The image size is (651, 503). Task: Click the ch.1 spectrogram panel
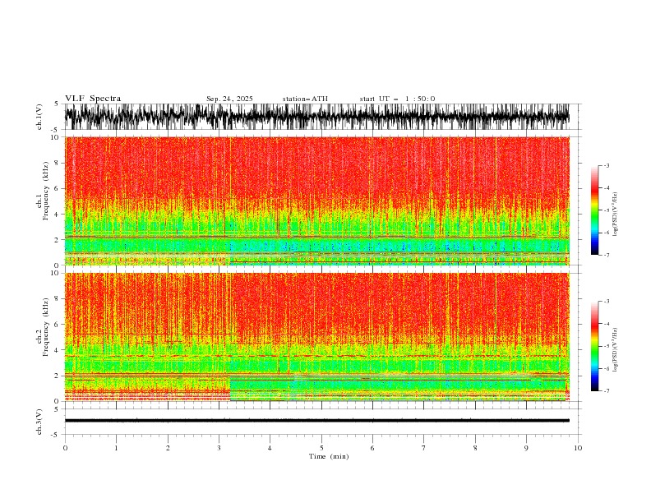click(x=317, y=201)
